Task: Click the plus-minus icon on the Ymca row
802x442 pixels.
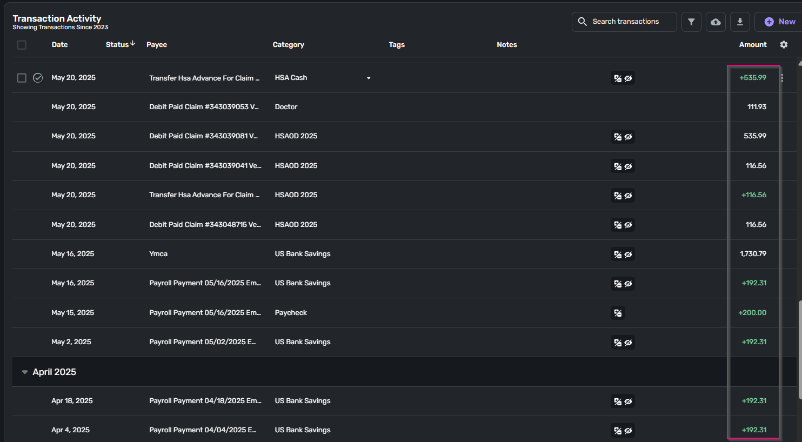Action: tap(618, 254)
